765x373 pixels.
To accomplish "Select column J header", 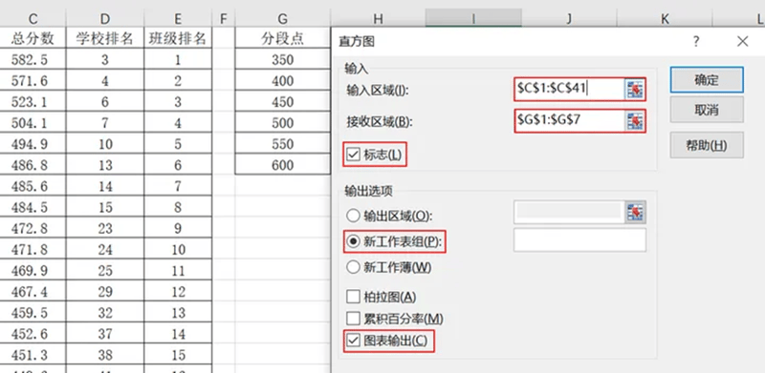I will [x=569, y=19].
